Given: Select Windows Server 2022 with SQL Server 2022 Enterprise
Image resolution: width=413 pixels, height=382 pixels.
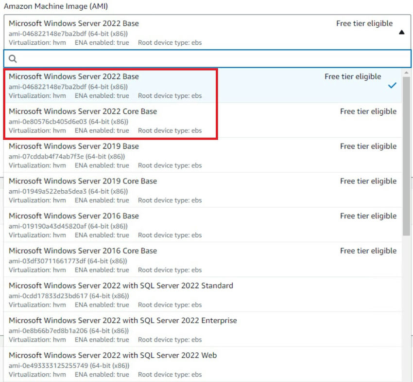Looking at the screenshot, I should click(203, 329).
